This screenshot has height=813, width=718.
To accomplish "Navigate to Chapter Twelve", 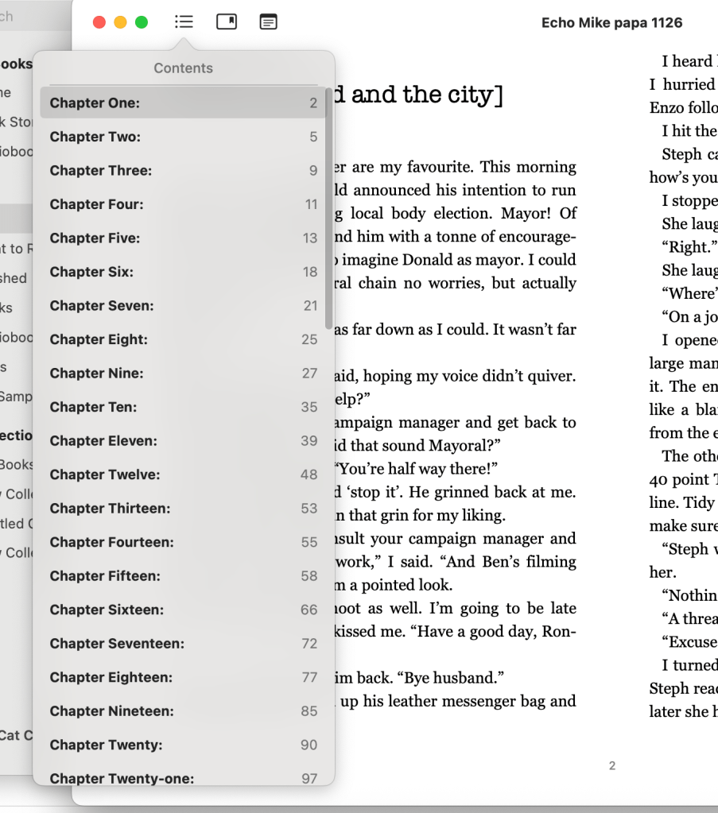I will [x=104, y=475].
